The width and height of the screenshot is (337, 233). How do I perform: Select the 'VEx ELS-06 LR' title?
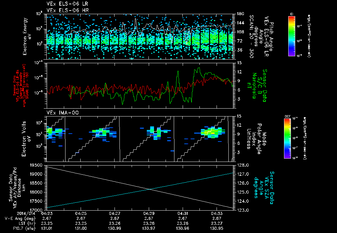point(67,4)
